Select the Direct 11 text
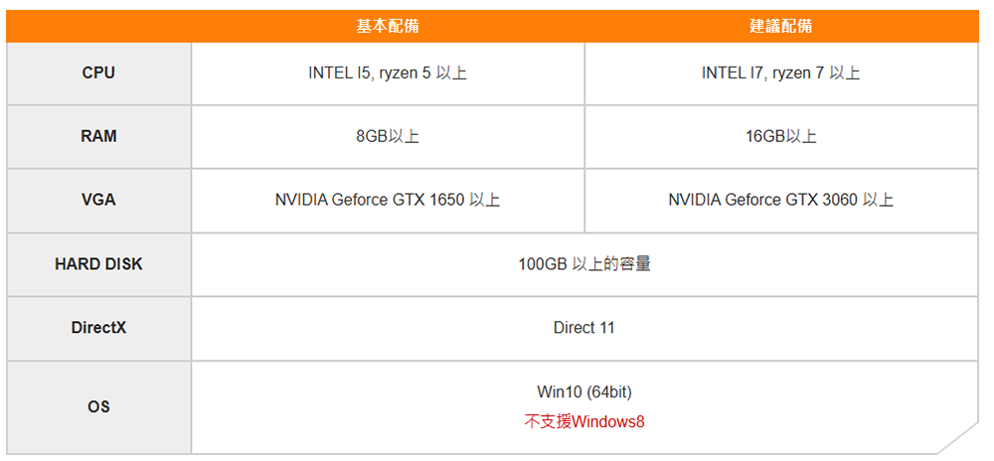 (584, 328)
